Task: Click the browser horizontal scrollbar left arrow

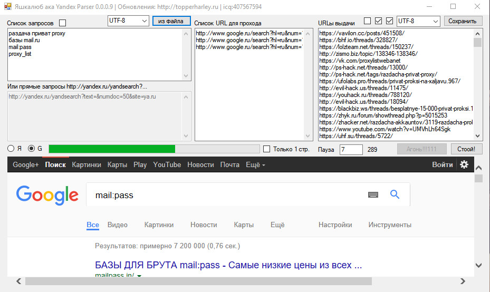Action: 19,281
